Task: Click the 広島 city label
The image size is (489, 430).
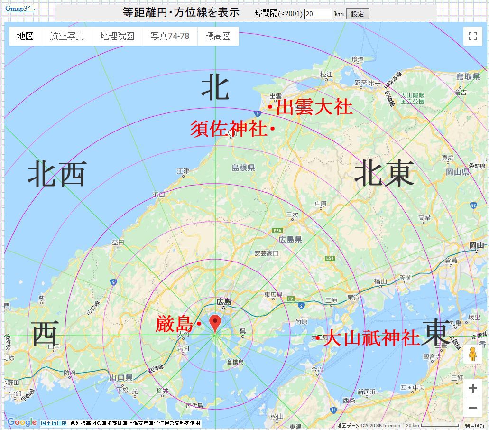Action: pyautogui.click(x=223, y=301)
